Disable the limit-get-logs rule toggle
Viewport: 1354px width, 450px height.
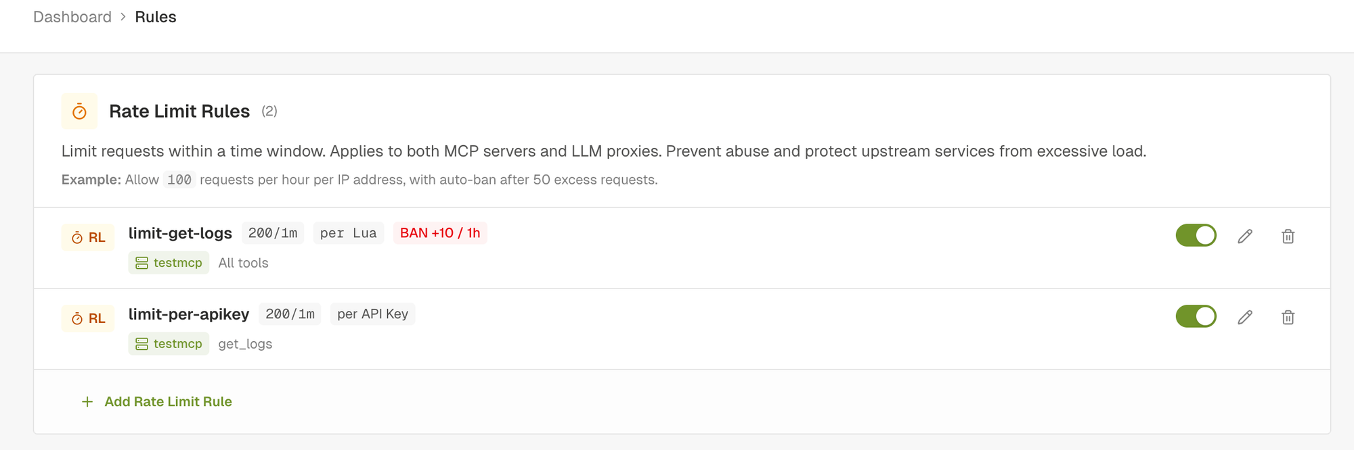(1196, 235)
